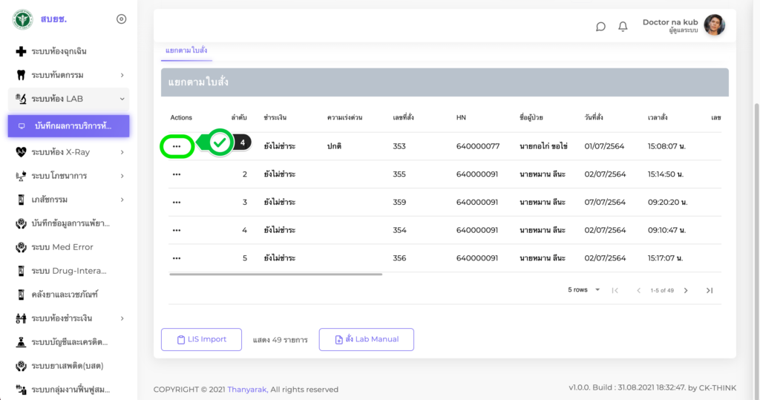Click the horizontal scrollbar under the table
Viewport: 760px width, 400px height.
pos(275,275)
